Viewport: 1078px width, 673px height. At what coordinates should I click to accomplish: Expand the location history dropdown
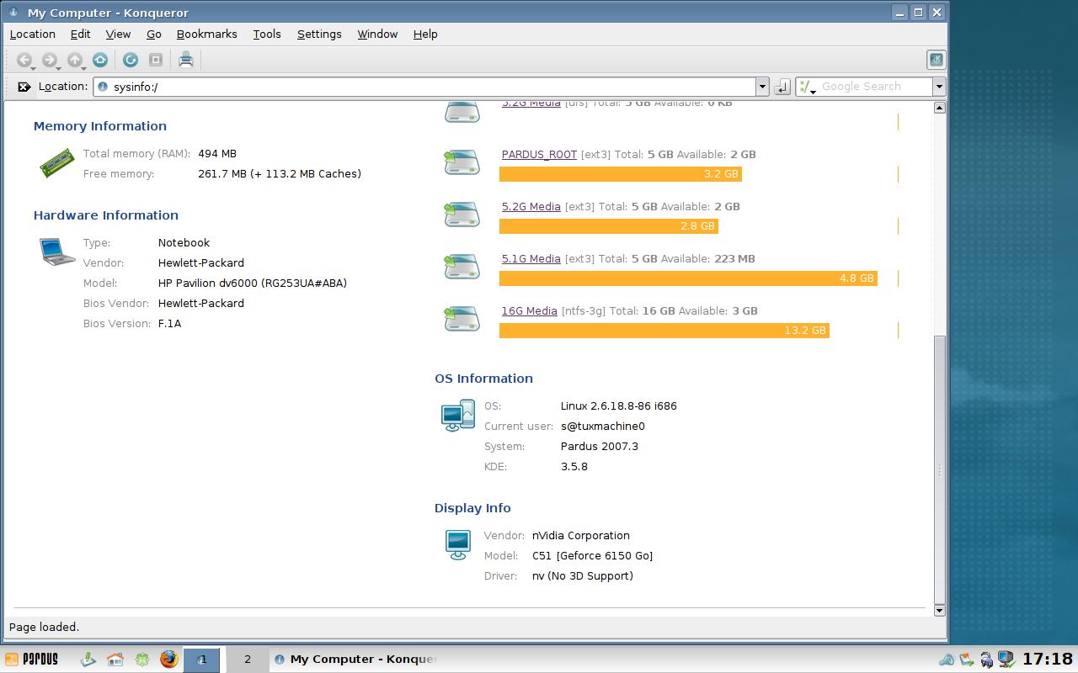[x=762, y=87]
